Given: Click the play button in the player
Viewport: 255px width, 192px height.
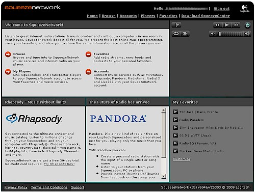Looking at the screenshot, I should 226,25.
